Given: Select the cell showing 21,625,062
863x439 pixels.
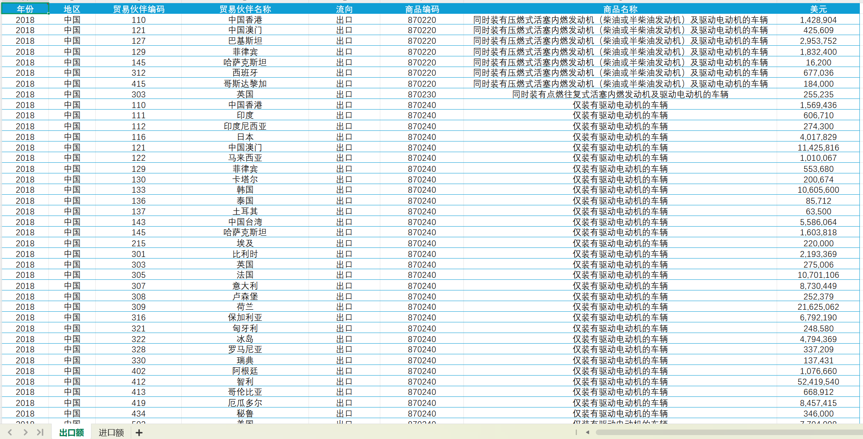Looking at the screenshot, I should pyautogui.click(x=818, y=307).
